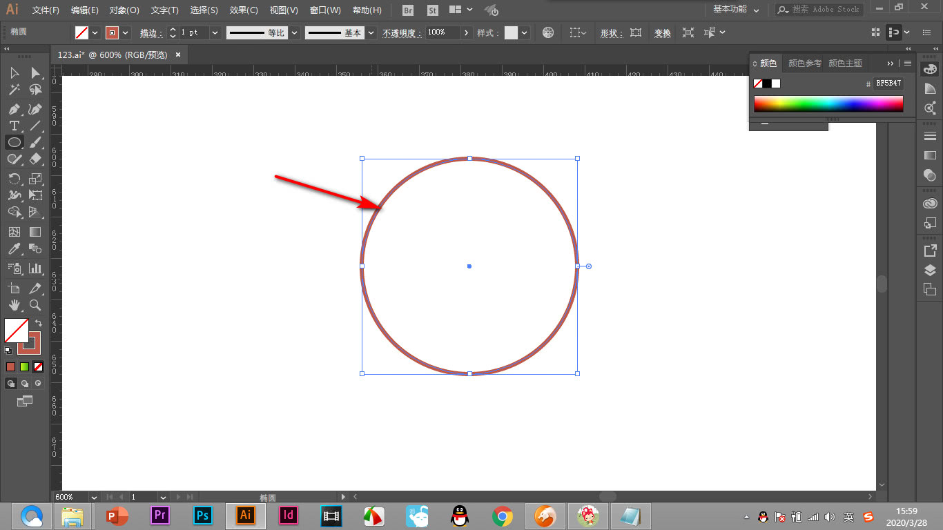Image resolution: width=943 pixels, height=530 pixels.
Task: Expand the zoom level dropdown showing 600%
Action: 94,497
